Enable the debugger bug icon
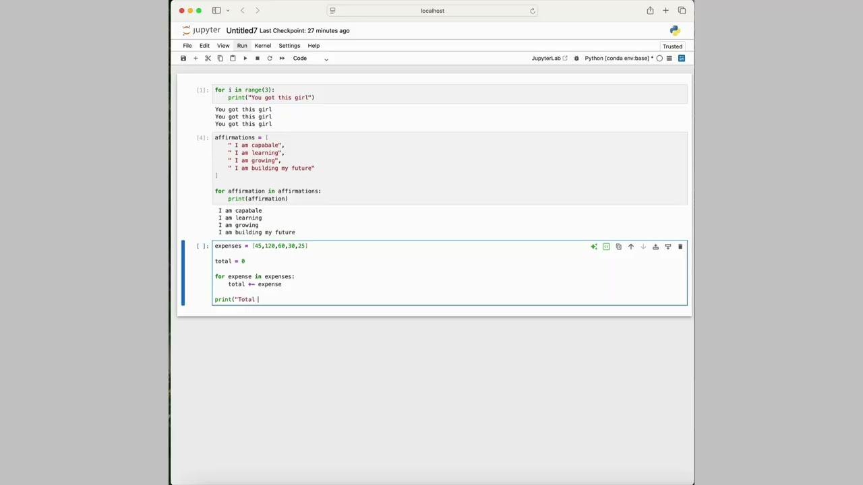This screenshot has height=485, width=863. [x=576, y=59]
